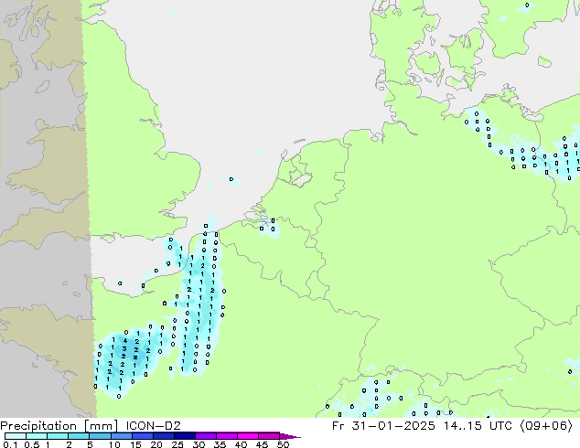580x448 pixels.
Task: Click the '25' legend scale label
Action: tap(177, 444)
